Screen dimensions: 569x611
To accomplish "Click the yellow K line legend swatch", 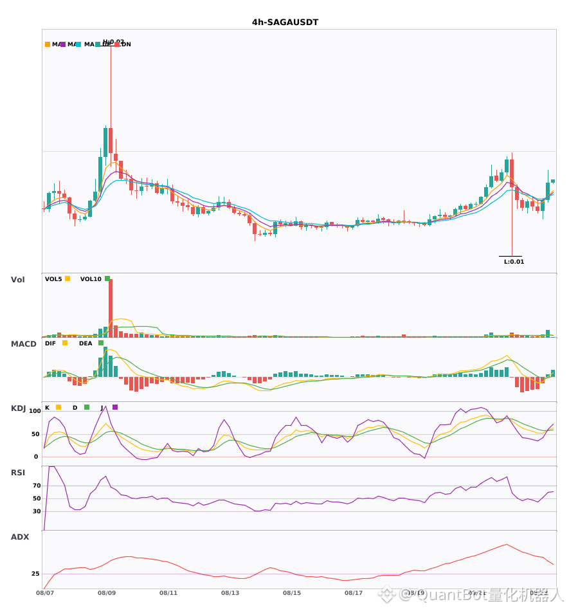I will 59,407.
